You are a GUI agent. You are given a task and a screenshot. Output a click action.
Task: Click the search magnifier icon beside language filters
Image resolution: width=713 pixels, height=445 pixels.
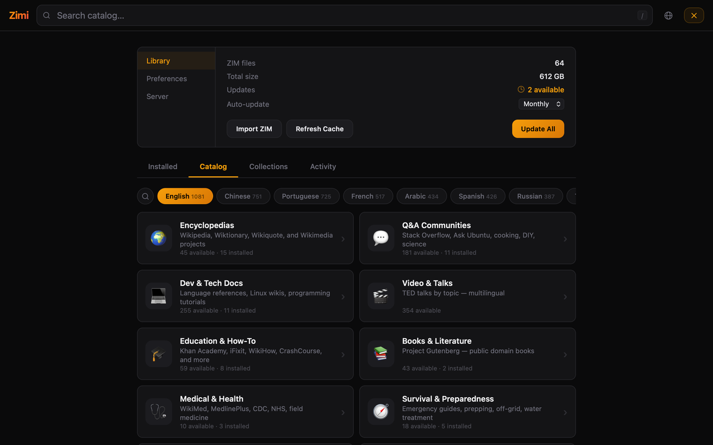145,196
